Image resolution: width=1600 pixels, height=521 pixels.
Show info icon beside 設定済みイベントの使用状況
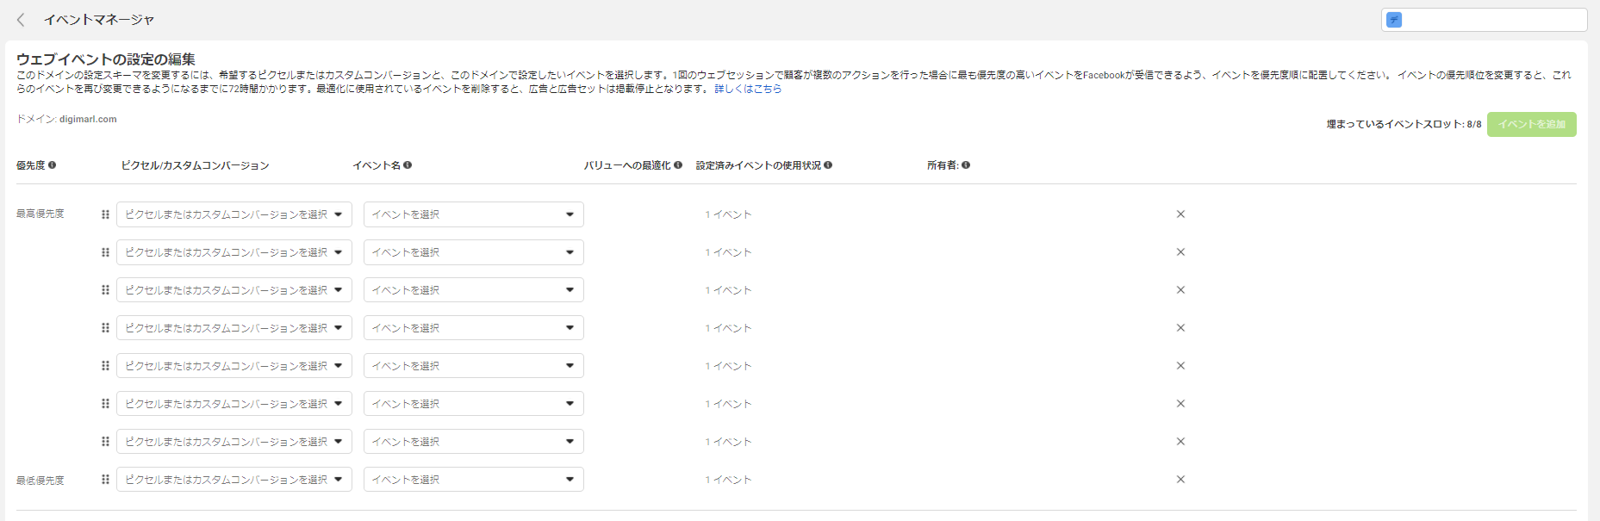(x=828, y=165)
